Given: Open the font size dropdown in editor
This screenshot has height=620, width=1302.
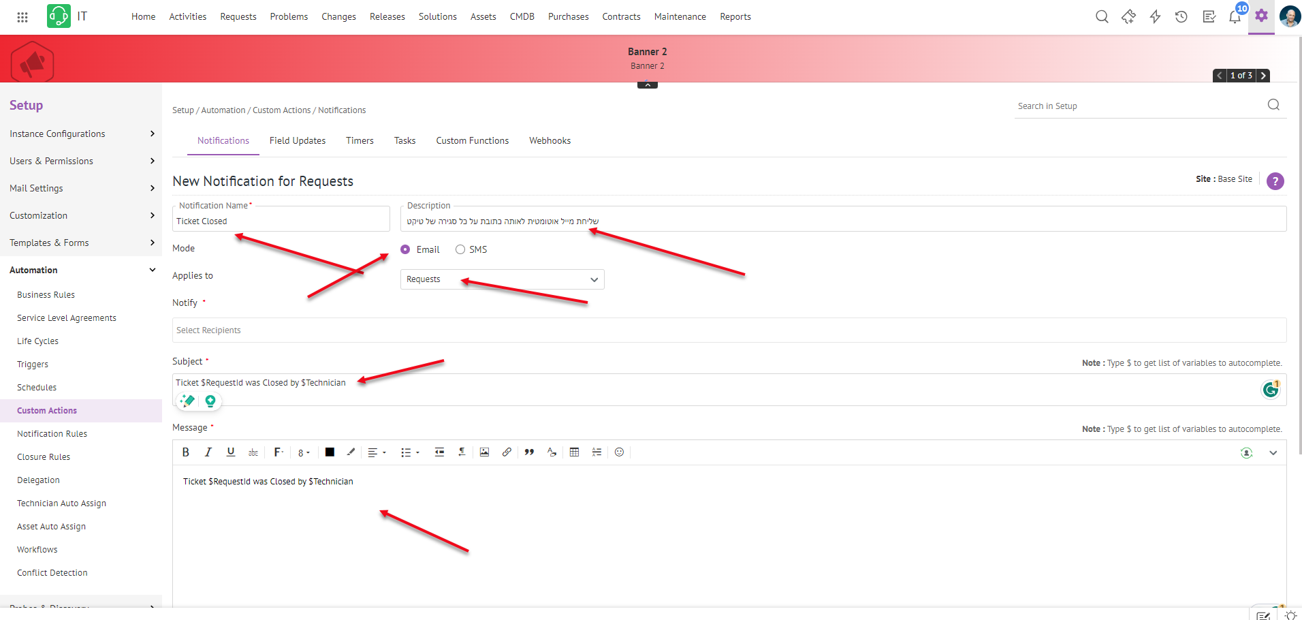Looking at the screenshot, I should [304, 453].
